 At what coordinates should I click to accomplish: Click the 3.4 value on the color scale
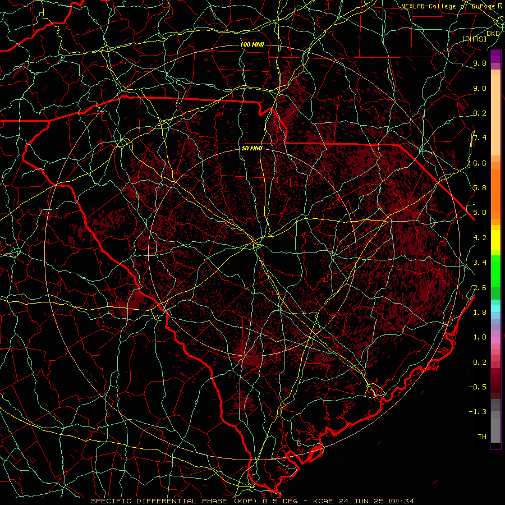click(x=480, y=263)
